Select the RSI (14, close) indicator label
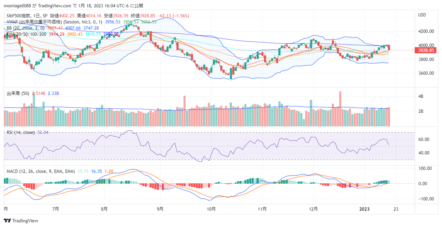Screen dimensions: 442x227 pos(21,132)
